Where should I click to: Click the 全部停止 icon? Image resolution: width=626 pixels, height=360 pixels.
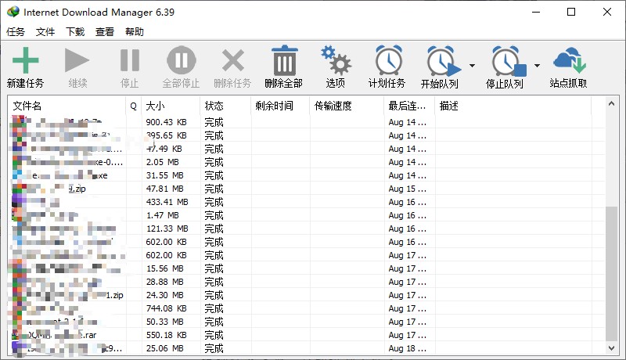tap(182, 61)
